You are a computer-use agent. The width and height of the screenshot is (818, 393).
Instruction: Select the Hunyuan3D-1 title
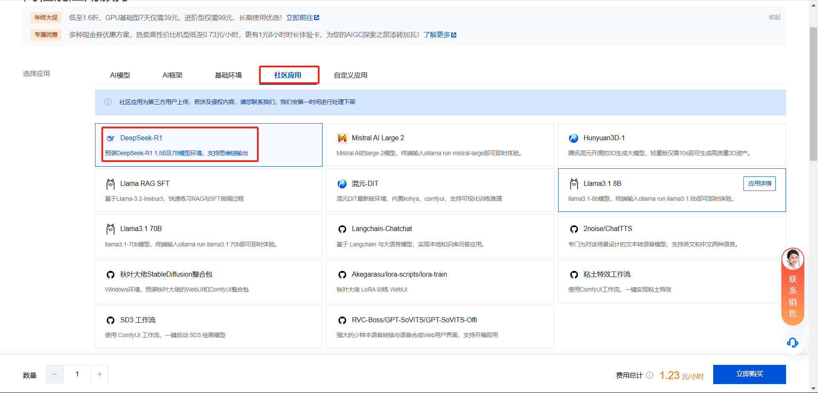click(x=604, y=138)
